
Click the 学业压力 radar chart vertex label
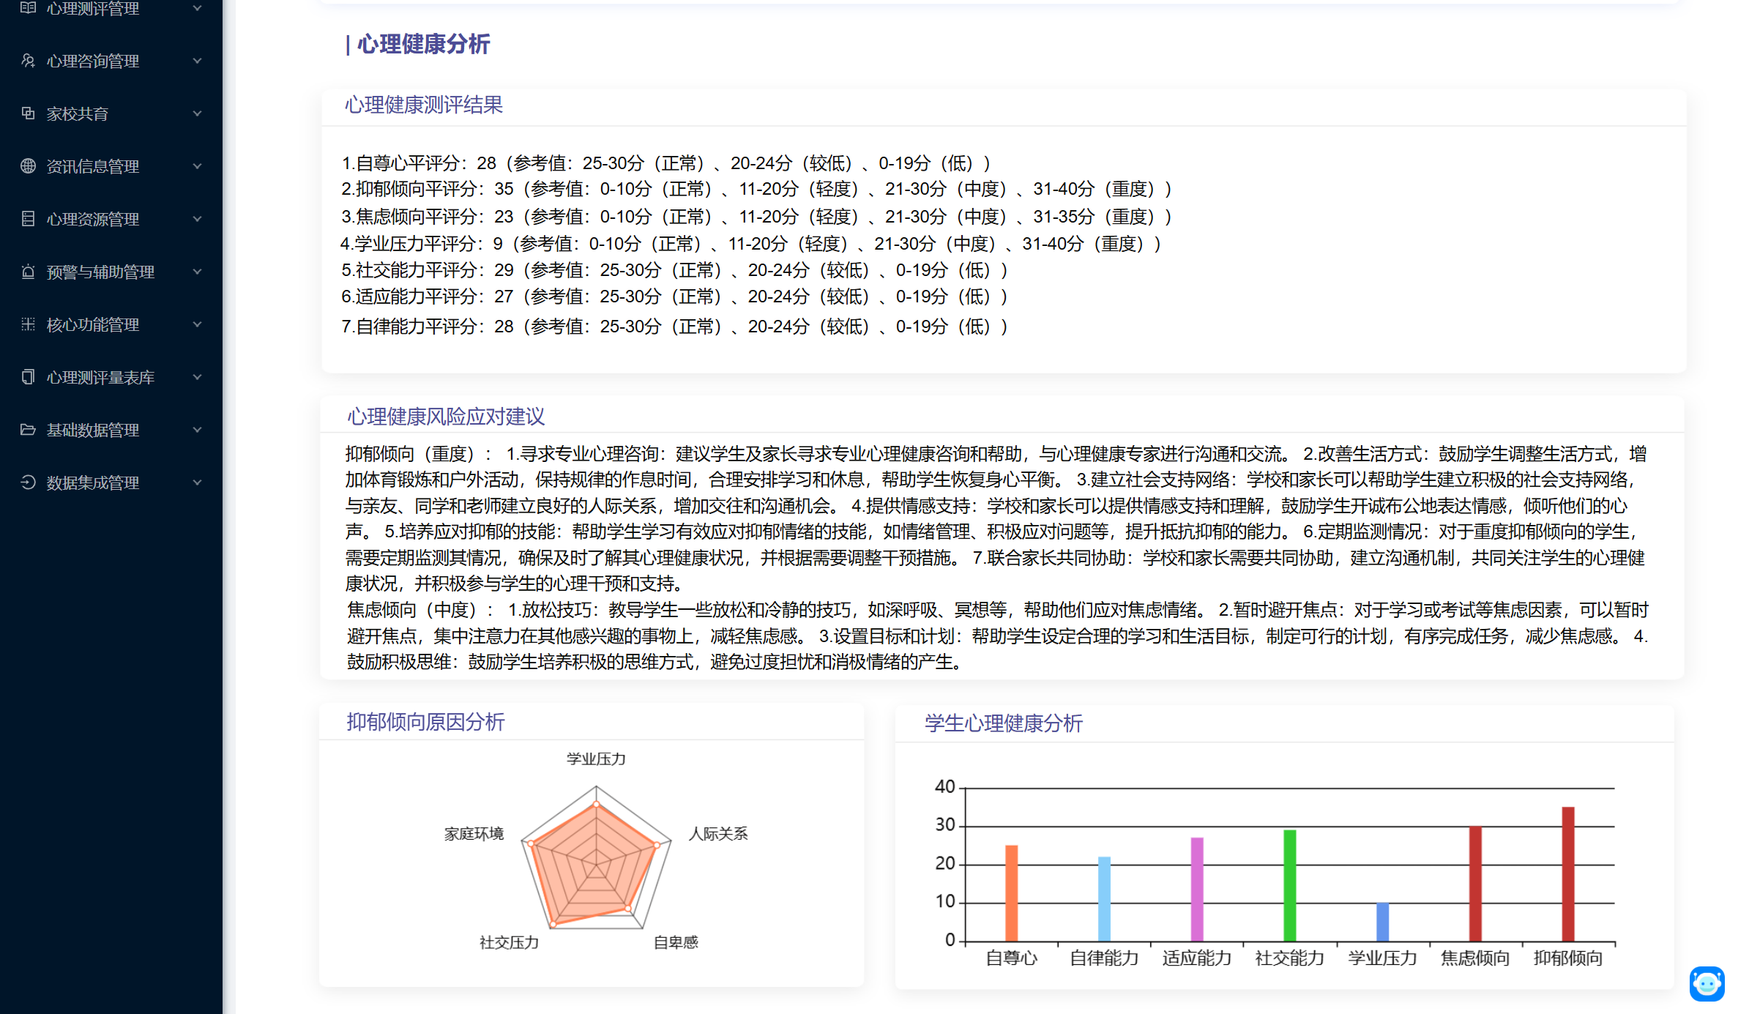pos(596,758)
